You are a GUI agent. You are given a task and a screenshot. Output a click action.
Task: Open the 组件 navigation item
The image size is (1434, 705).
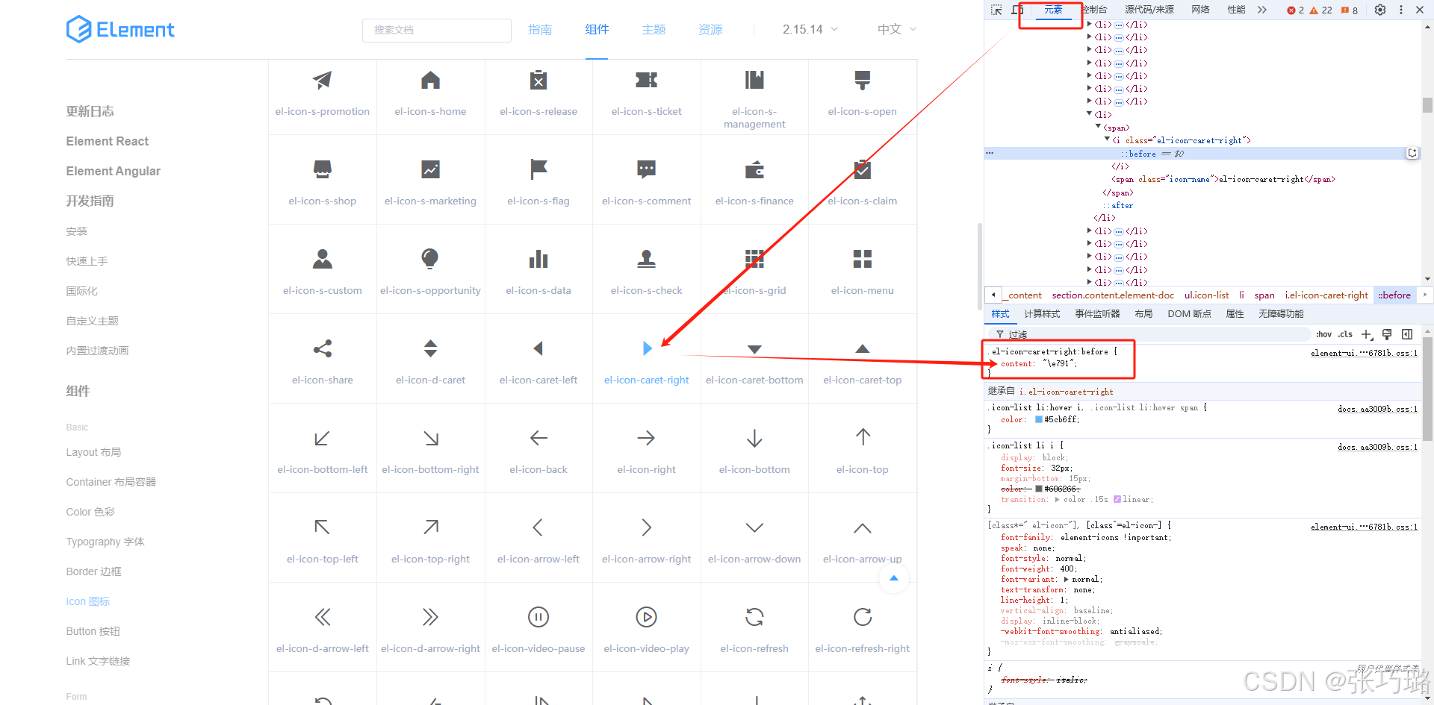(x=597, y=29)
